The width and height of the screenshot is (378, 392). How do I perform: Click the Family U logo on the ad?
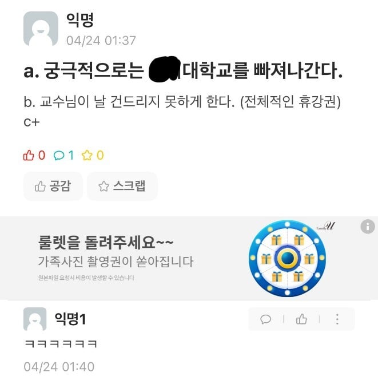pos(325,226)
